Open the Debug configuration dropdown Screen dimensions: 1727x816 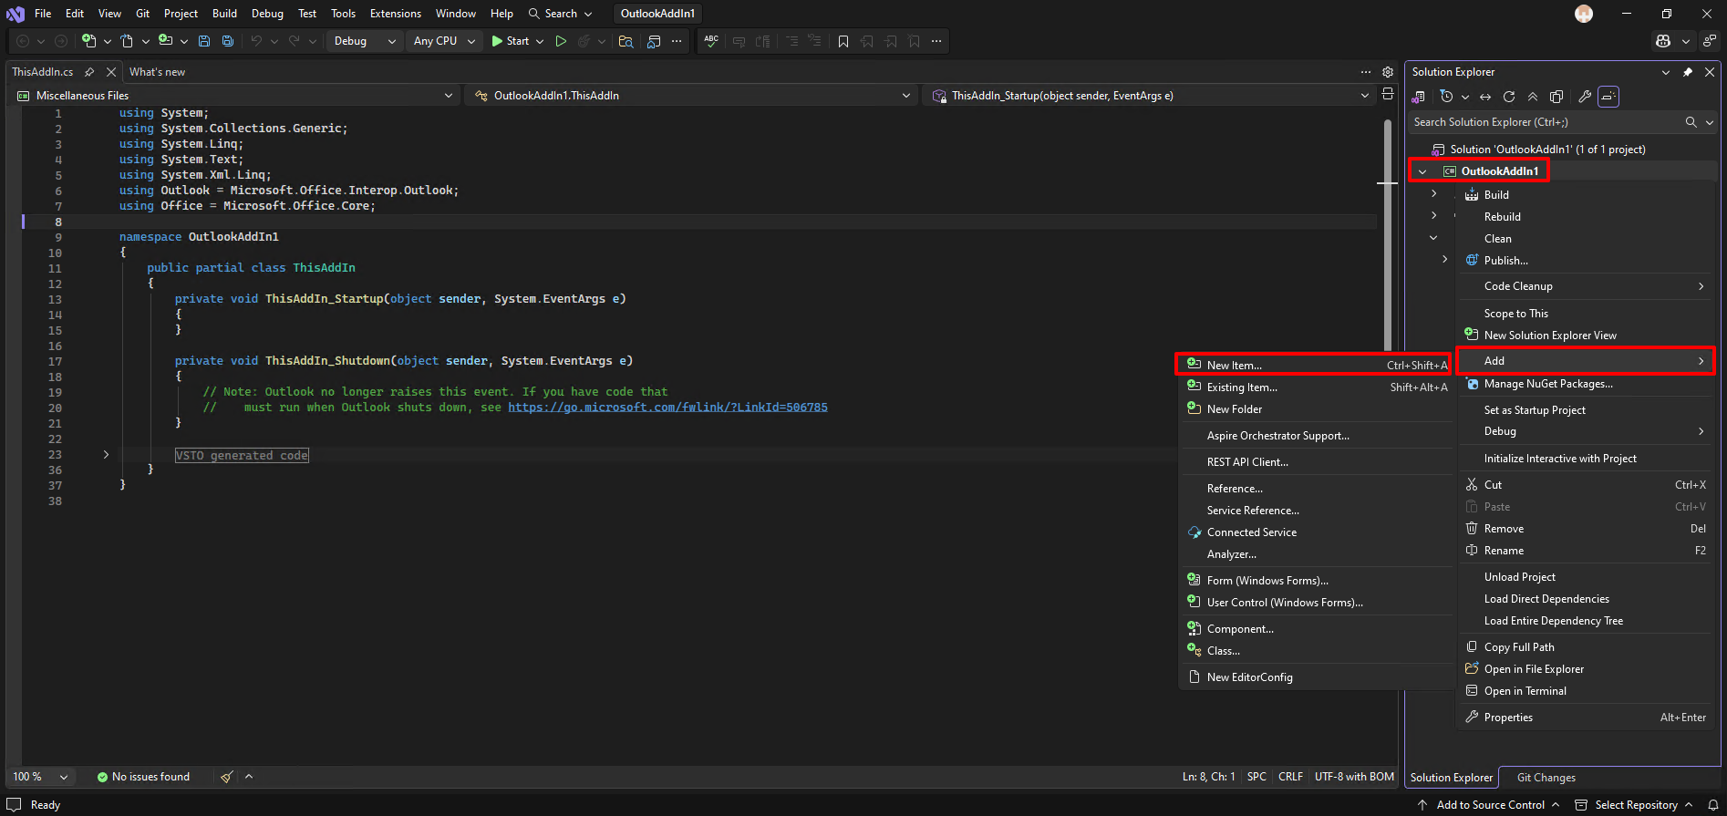(364, 41)
